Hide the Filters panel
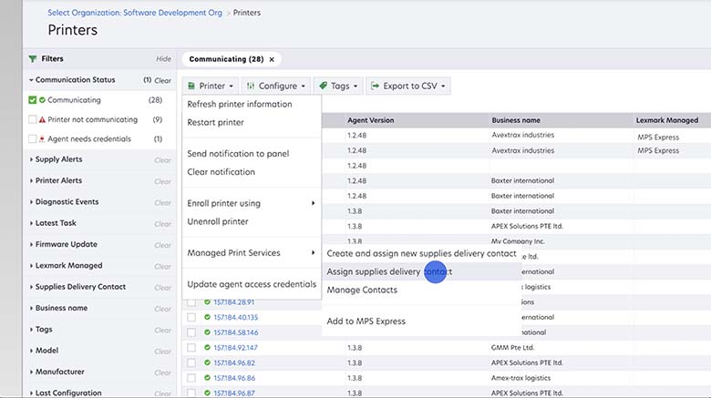711x398 pixels. pos(163,59)
